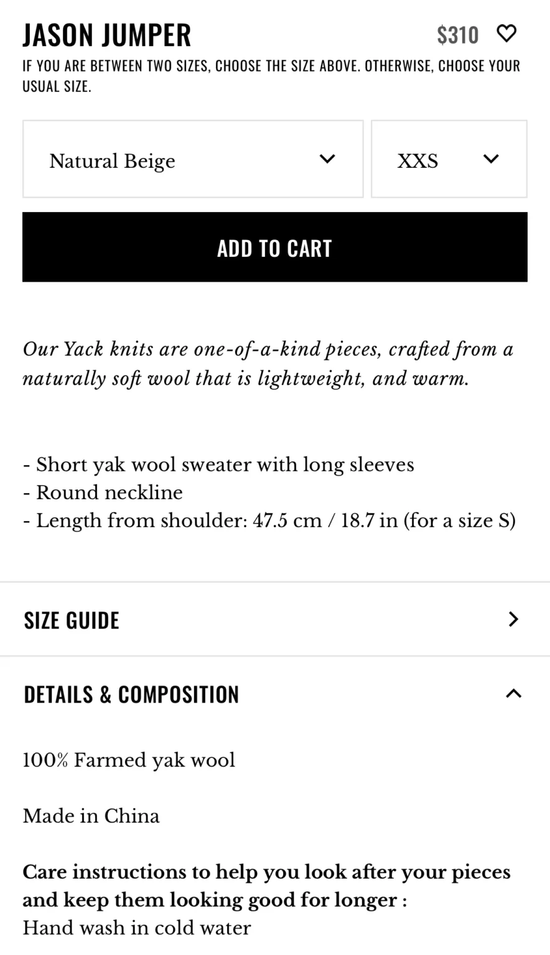Add the jumper to wishlist with heart icon

pyautogui.click(x=506, y=34)
